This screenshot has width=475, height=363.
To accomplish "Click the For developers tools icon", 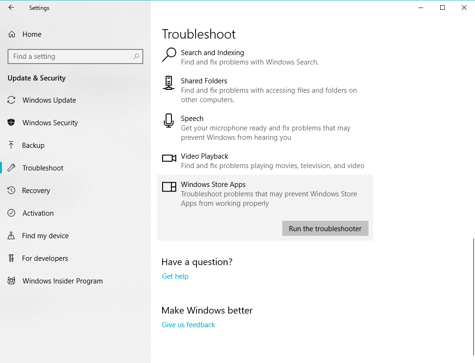I will click(x=11, y=258).
